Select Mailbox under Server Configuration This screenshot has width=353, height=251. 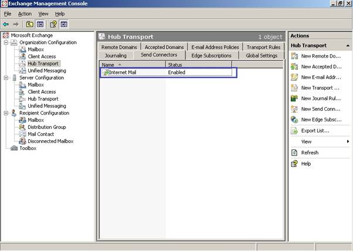[x=36, y=85]
